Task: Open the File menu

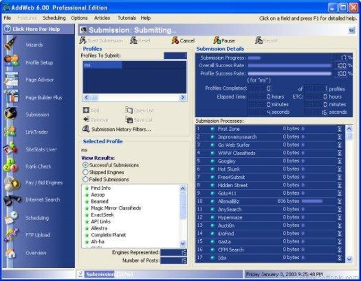Action: click(7, 18)
